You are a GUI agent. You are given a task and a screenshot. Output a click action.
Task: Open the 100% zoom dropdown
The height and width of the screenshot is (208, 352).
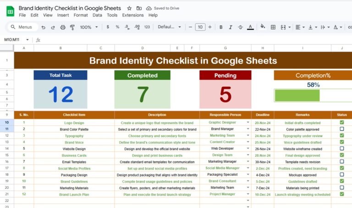89,27
